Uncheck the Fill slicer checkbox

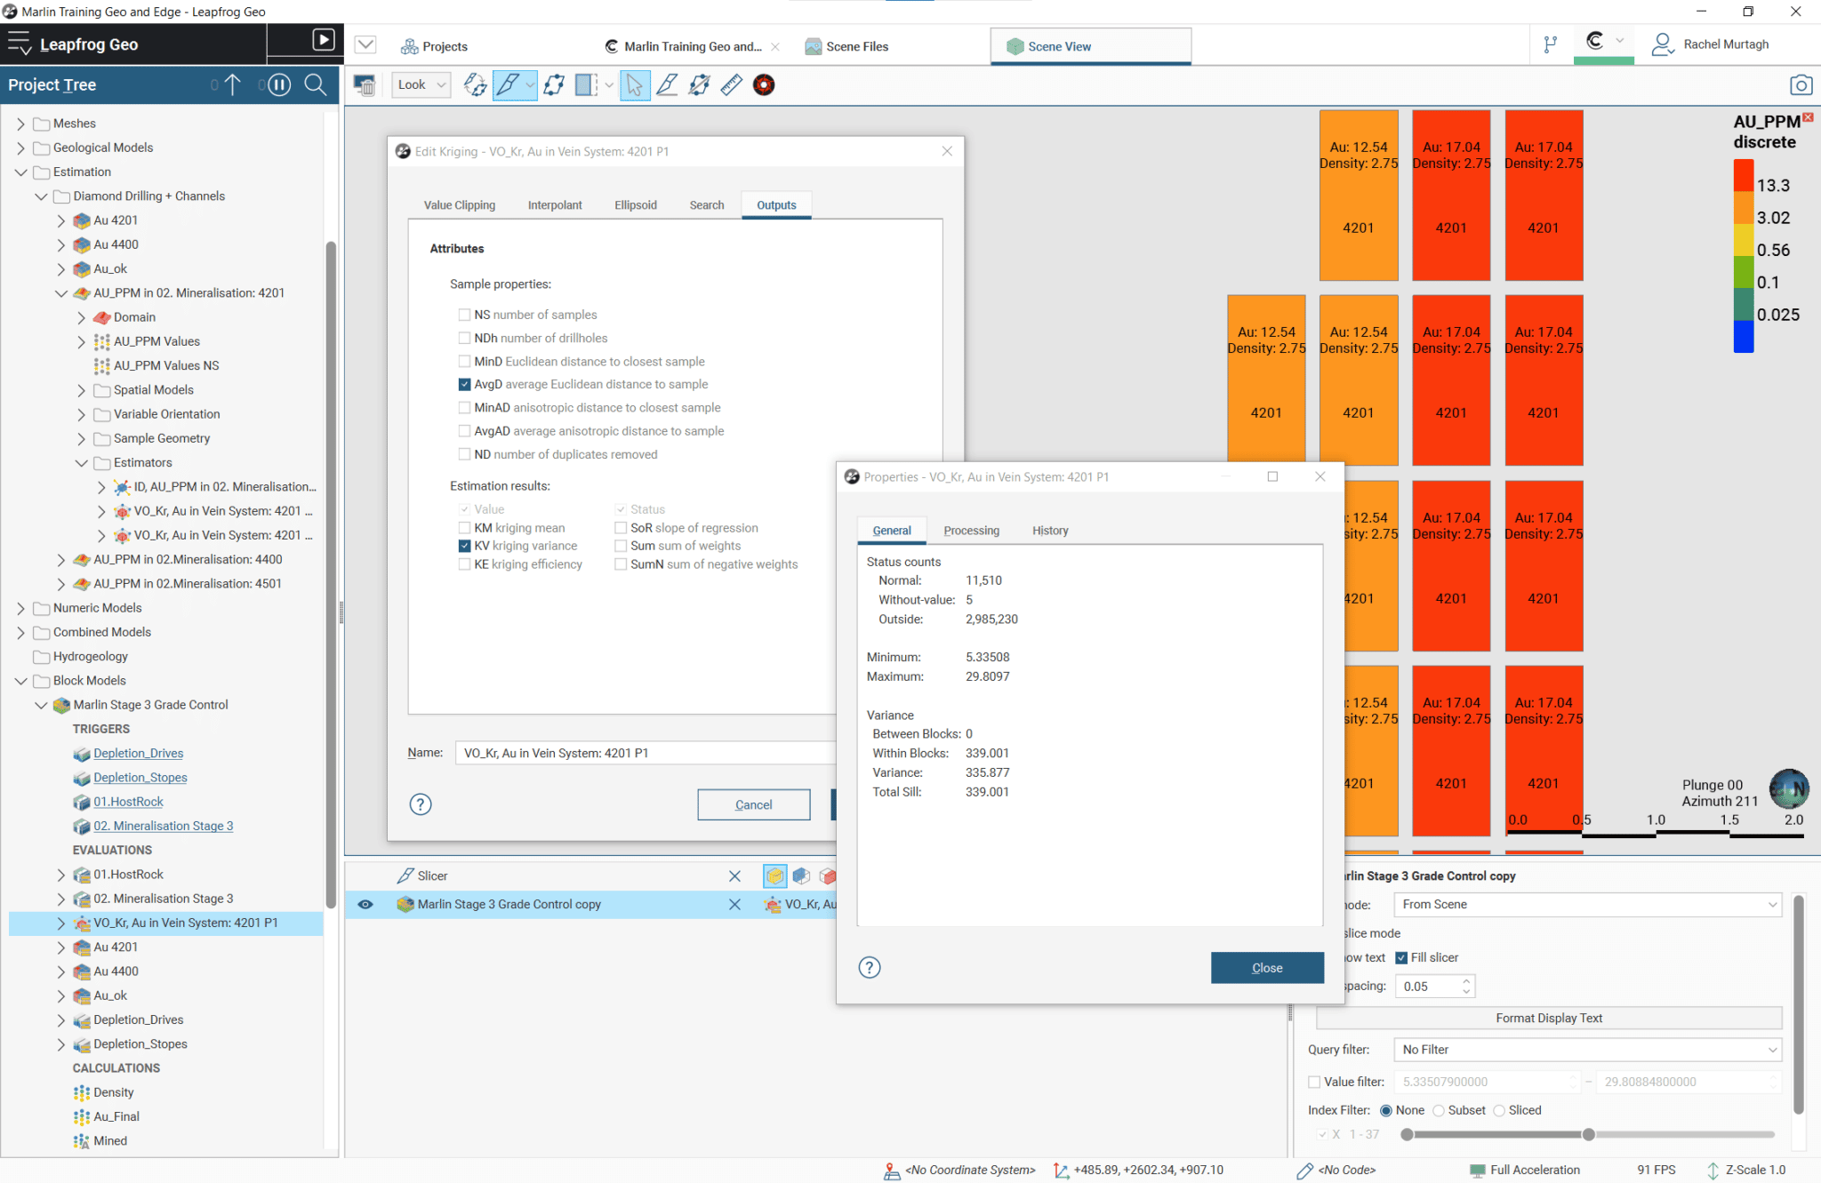1401,958
